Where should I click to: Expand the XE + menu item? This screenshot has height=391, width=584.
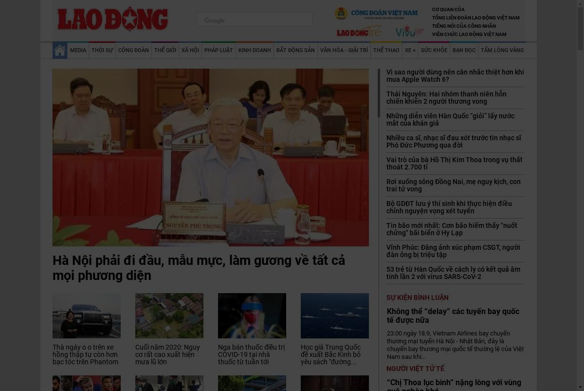(410, 50)
